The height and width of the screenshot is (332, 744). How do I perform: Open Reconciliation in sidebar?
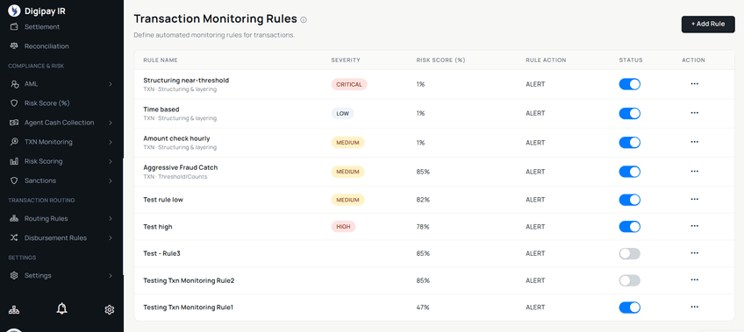pos(46,46)
